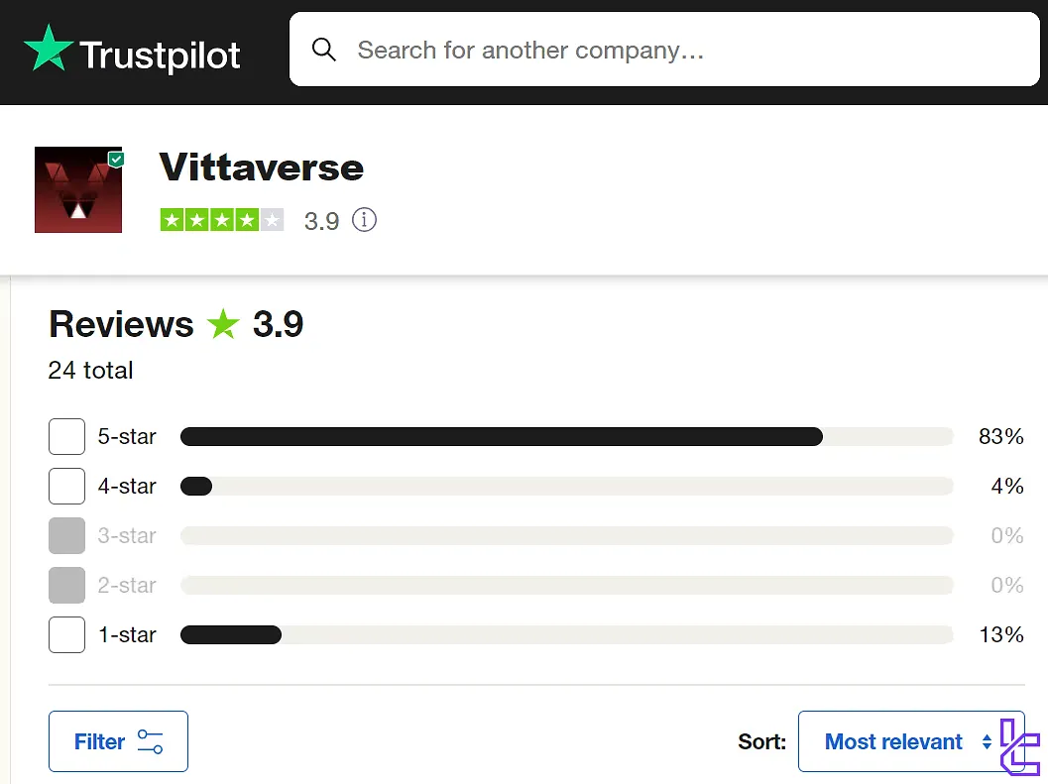Click the Filter button
The image size is (1048, 784).
[x=118, y=741]
